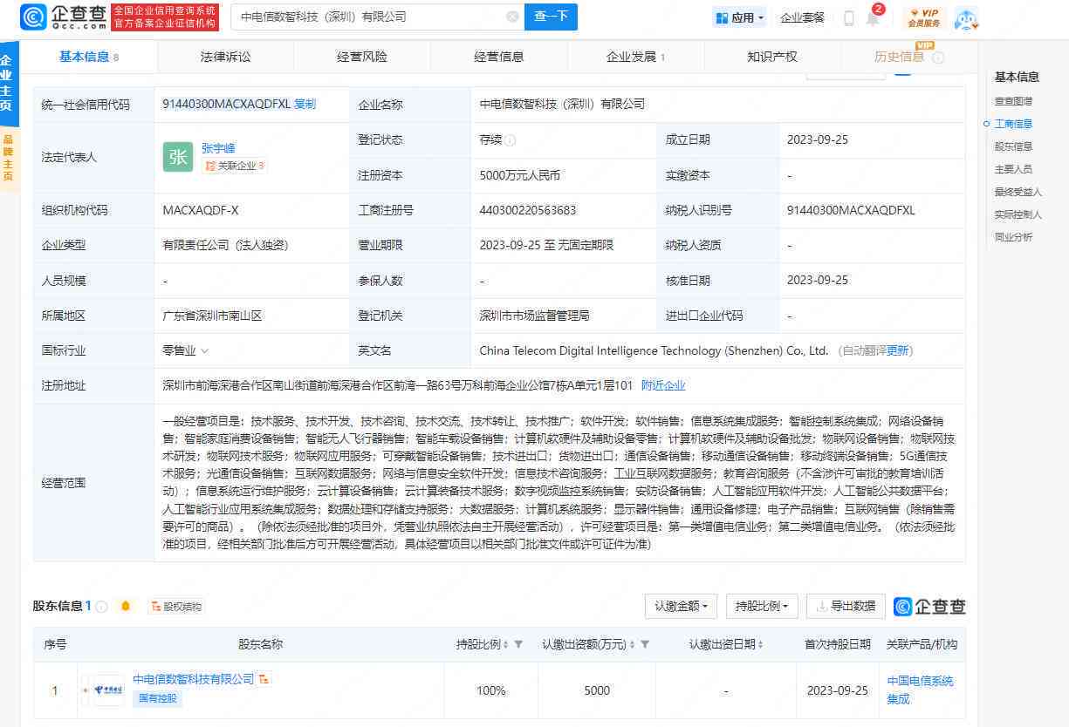
Task: Jump to 主要人员 in sidebar
Action: [x=1013, y=169]
